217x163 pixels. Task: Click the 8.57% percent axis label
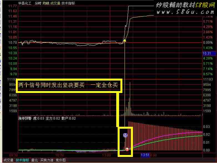coord(208,74)
